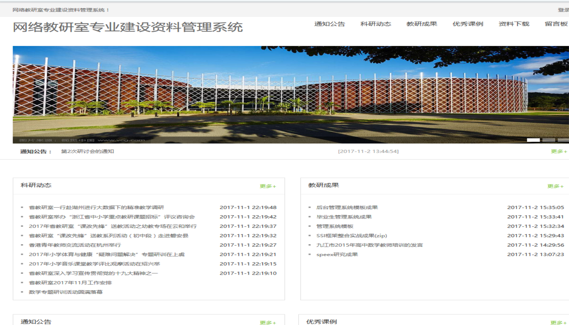Open 数学专题研训活动圆满落幕 article

click(x=65, y=292)
